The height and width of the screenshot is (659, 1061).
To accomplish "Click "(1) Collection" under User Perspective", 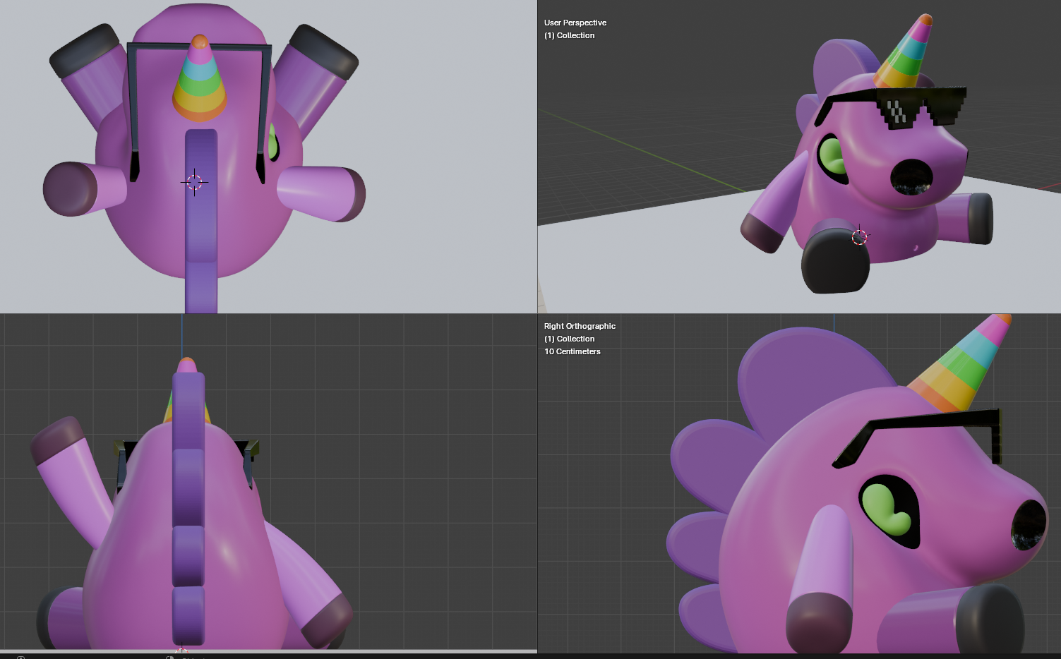I will [569, 35].
